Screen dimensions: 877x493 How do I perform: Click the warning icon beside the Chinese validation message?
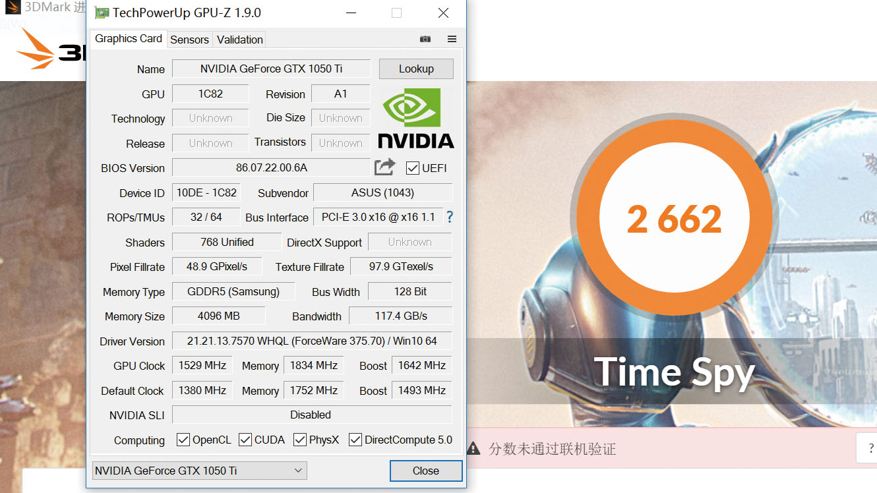pyautogui.click(x=473, y=448)
